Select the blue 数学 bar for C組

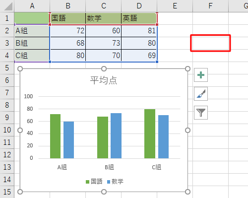163,136
